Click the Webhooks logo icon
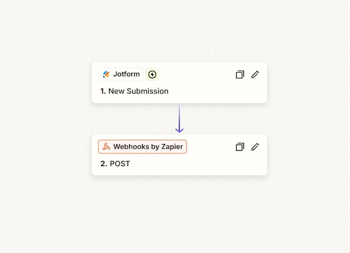 106,147
